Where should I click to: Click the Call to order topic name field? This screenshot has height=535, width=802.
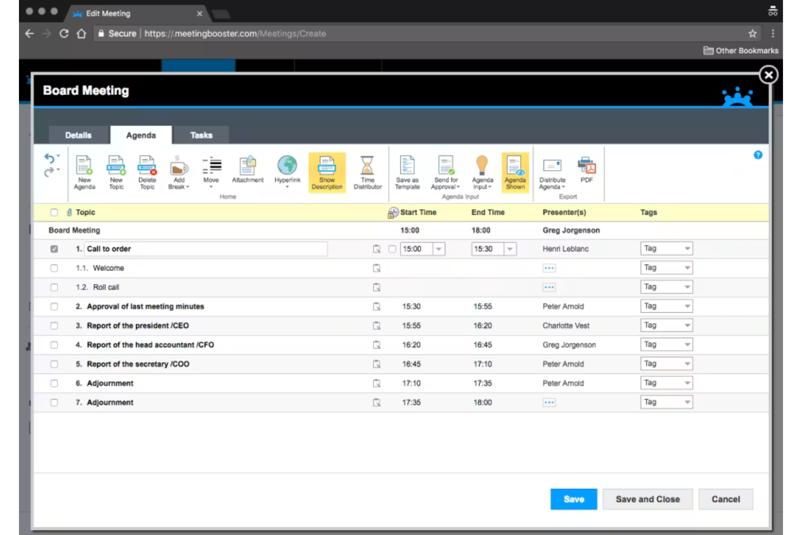pos(206,249)
